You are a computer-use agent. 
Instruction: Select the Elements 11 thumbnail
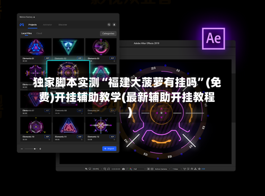click(68, 125)
